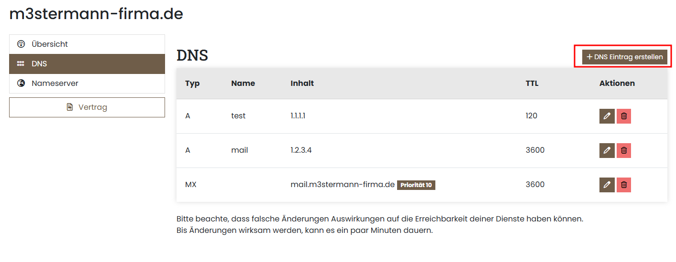Edit the test A record
This screenshot has height=262, width=676.
pos(607,116)
